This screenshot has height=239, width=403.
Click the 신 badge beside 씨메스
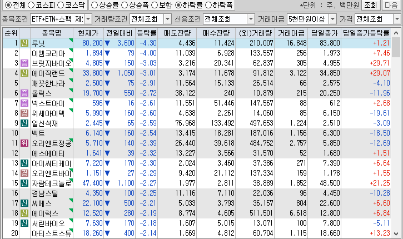[x=24, y=203]
